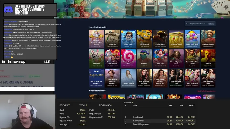This screenshot has height=129, width=230.
Task: Select the Mental slot tile
Action: coord(208,59)
